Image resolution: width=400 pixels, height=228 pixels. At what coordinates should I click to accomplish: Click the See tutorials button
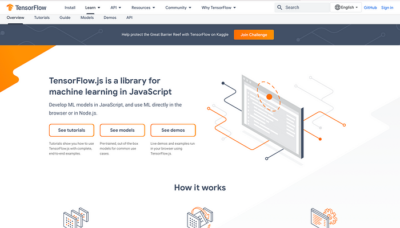(x=71, y=131)
